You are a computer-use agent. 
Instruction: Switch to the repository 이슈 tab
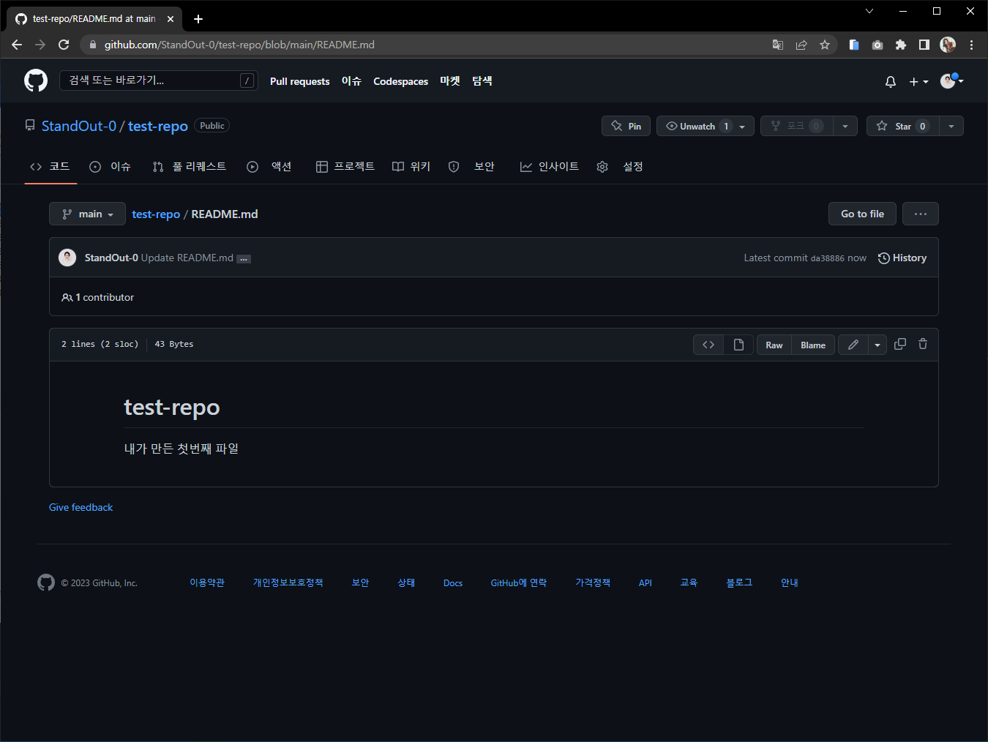coord(110,167)
